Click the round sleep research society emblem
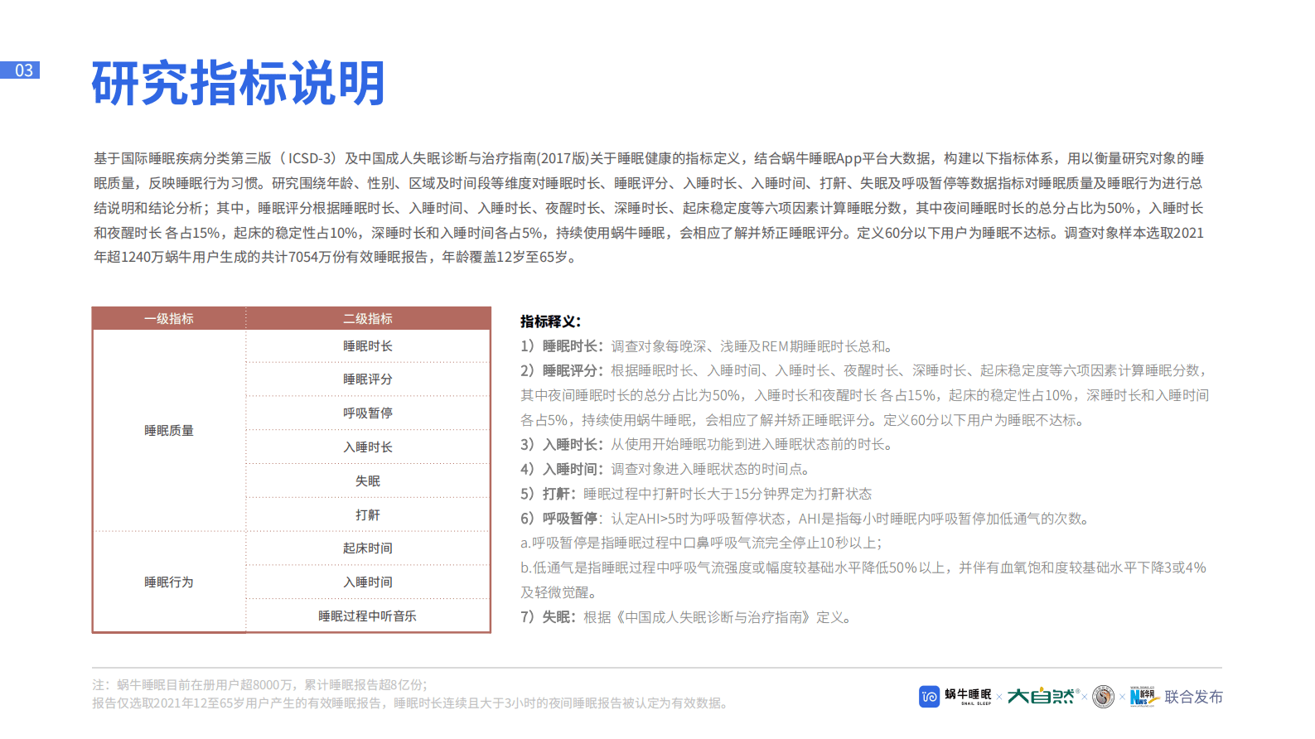Screen dimensions: 1315x739 tap(1103, 697)
